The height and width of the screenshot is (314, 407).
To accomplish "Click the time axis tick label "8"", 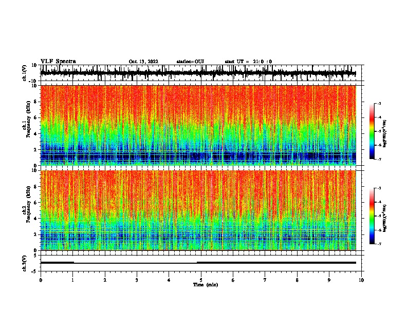I will pyautogui.click(x=297, y=280).
